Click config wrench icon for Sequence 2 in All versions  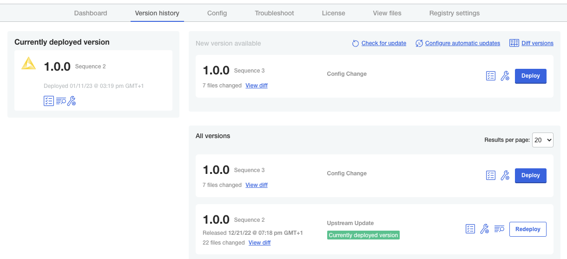(x=484, y=229)
